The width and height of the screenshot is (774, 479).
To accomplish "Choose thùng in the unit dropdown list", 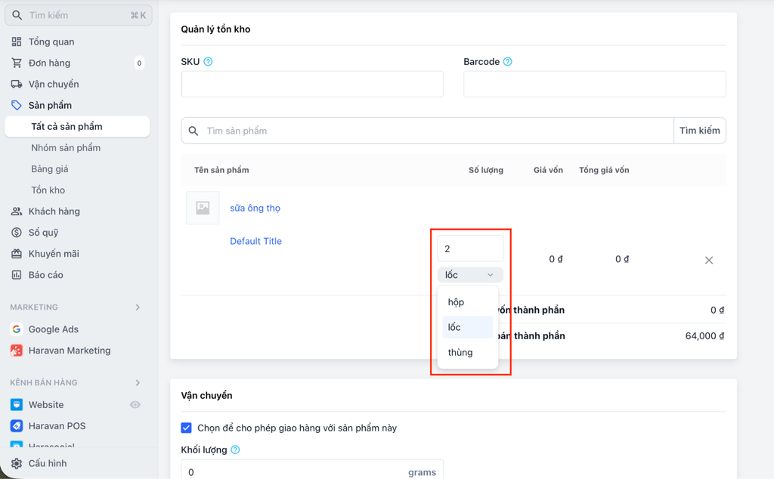I will [460, 352].
